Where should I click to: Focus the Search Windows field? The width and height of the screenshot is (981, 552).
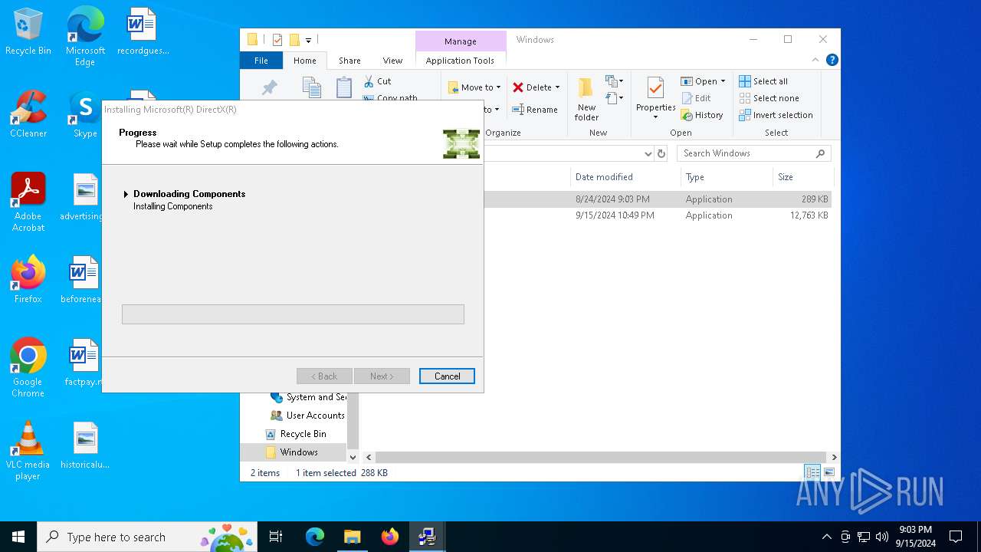coord(753,153)
